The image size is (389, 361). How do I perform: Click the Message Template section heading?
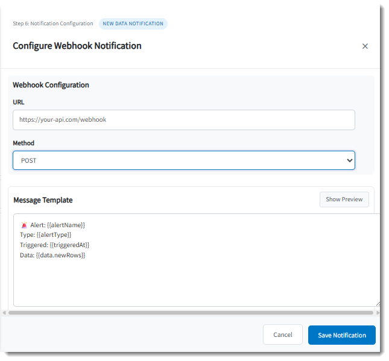[43, 200]
